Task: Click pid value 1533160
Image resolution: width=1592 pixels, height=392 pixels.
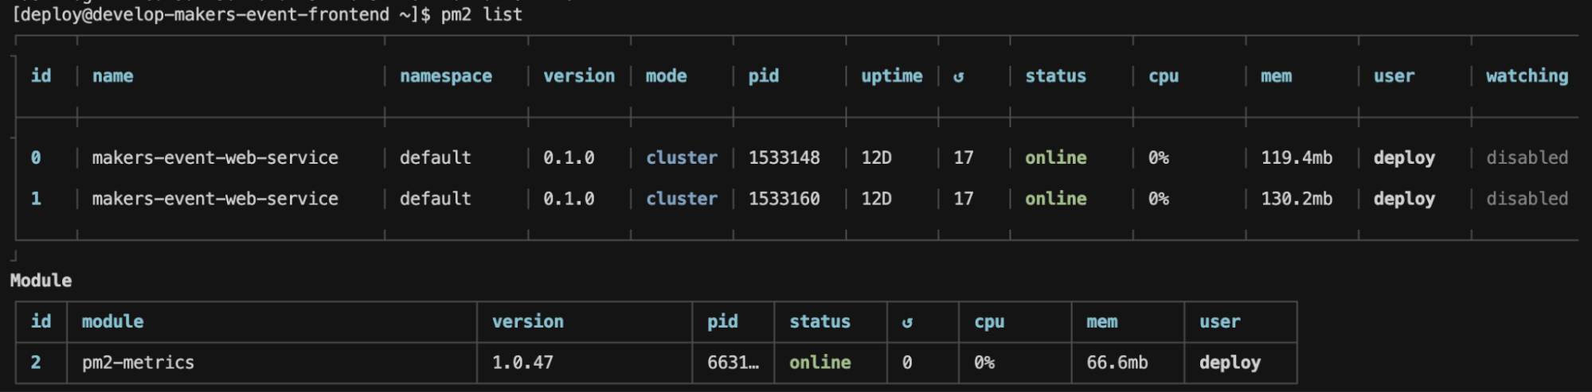Action: [784, 199]
